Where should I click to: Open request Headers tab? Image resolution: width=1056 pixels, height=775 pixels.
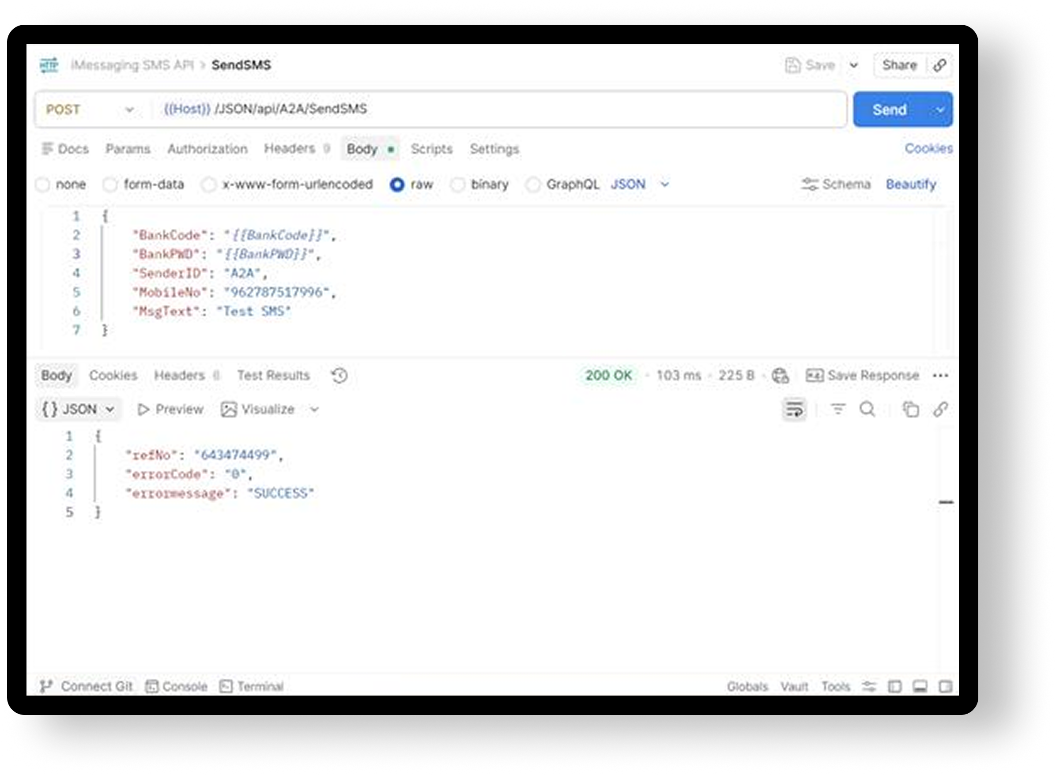[x=297, y=149]
